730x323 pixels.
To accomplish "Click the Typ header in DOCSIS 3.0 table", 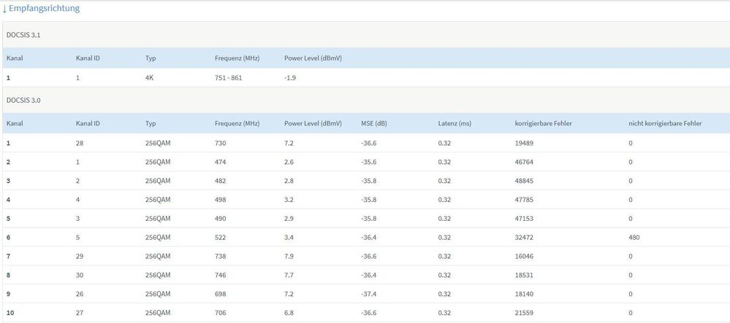I will [151, 123].
